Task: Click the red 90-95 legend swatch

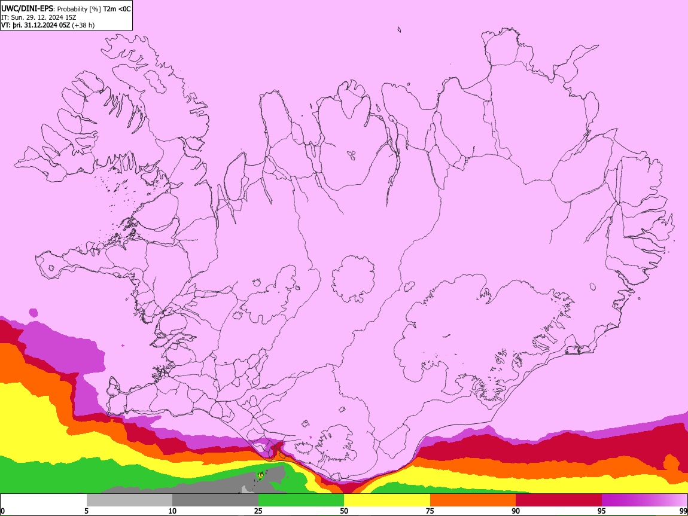Action: [x=559, y=500]
